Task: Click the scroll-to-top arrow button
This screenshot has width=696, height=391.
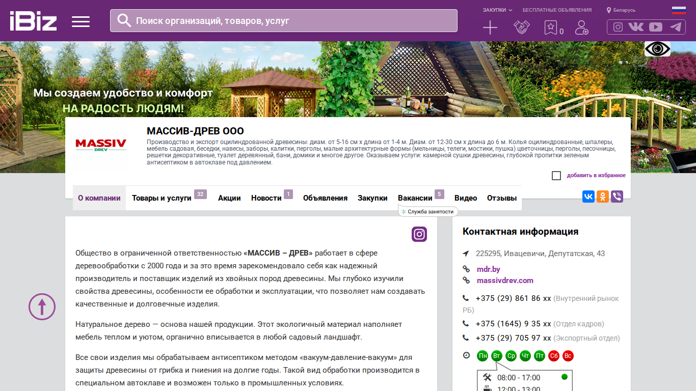Action: [x=42, y=306]
